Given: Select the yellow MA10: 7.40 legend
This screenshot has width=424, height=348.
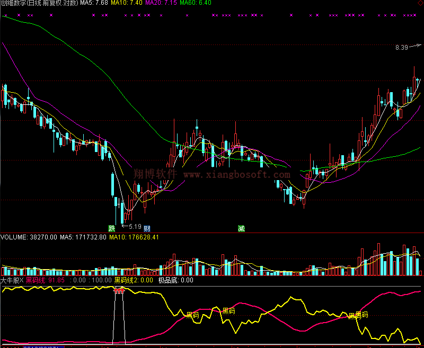Looking at the screenshot, I should 126,4.
